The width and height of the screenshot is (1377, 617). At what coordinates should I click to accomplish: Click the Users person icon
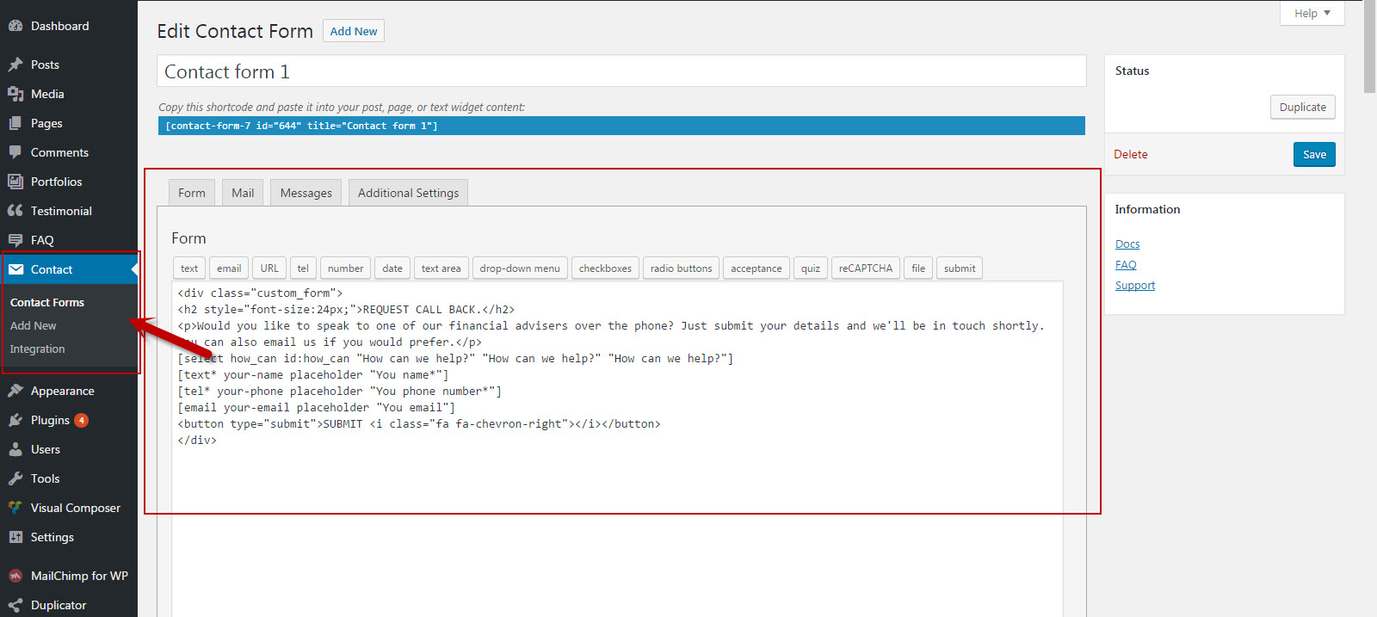tap(15, 449)
